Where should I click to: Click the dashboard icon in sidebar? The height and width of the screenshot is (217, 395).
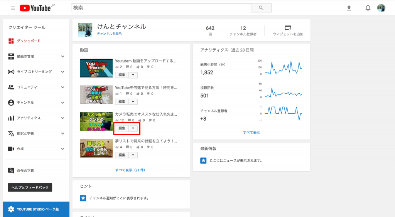pos(11,41)
